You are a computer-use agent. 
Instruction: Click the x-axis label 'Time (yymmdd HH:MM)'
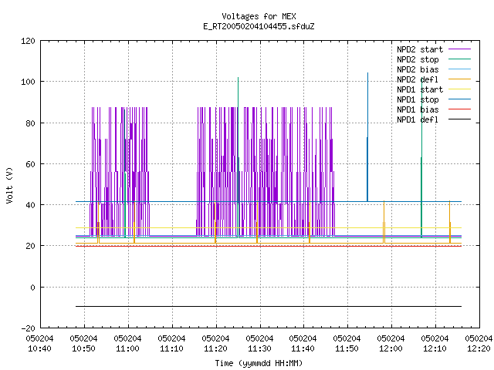click(x=259, y=363)
